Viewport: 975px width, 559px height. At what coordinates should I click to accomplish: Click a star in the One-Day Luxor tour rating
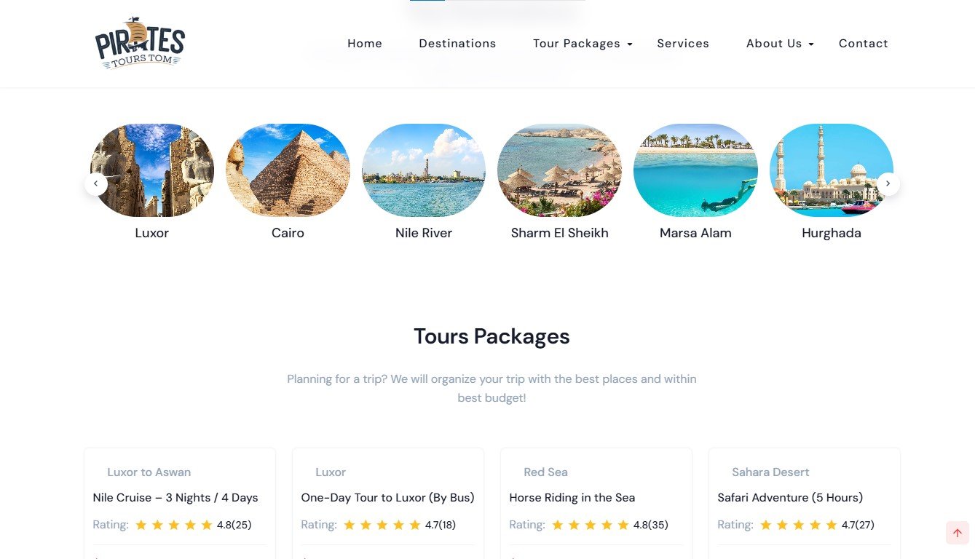(382, 524)
